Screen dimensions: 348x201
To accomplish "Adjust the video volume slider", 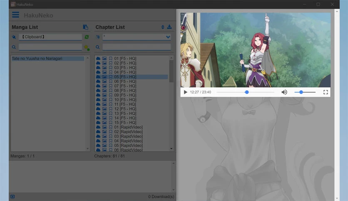I will pyautogui.click(x=305, y=92).
